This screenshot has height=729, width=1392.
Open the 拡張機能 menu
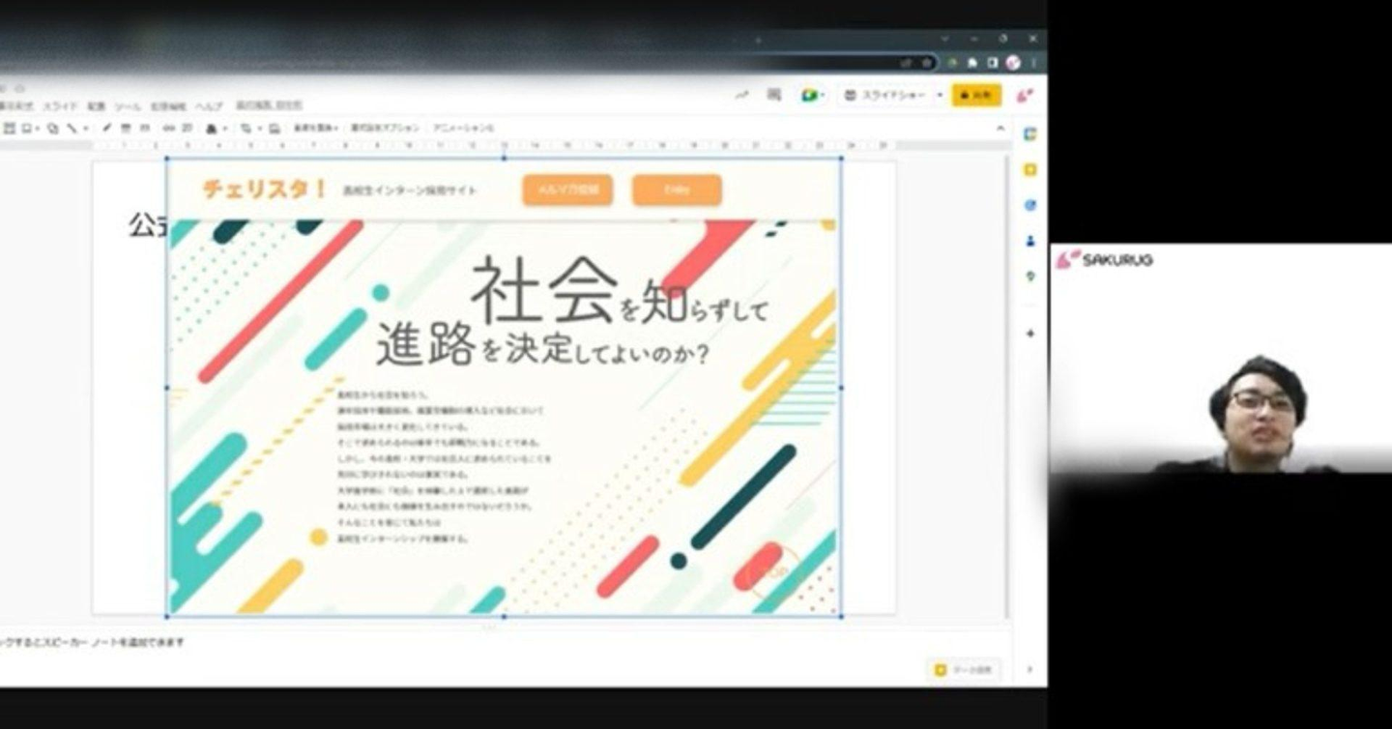click(168, 105)
